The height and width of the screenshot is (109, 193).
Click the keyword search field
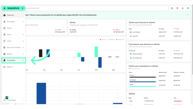coord(96,8)
